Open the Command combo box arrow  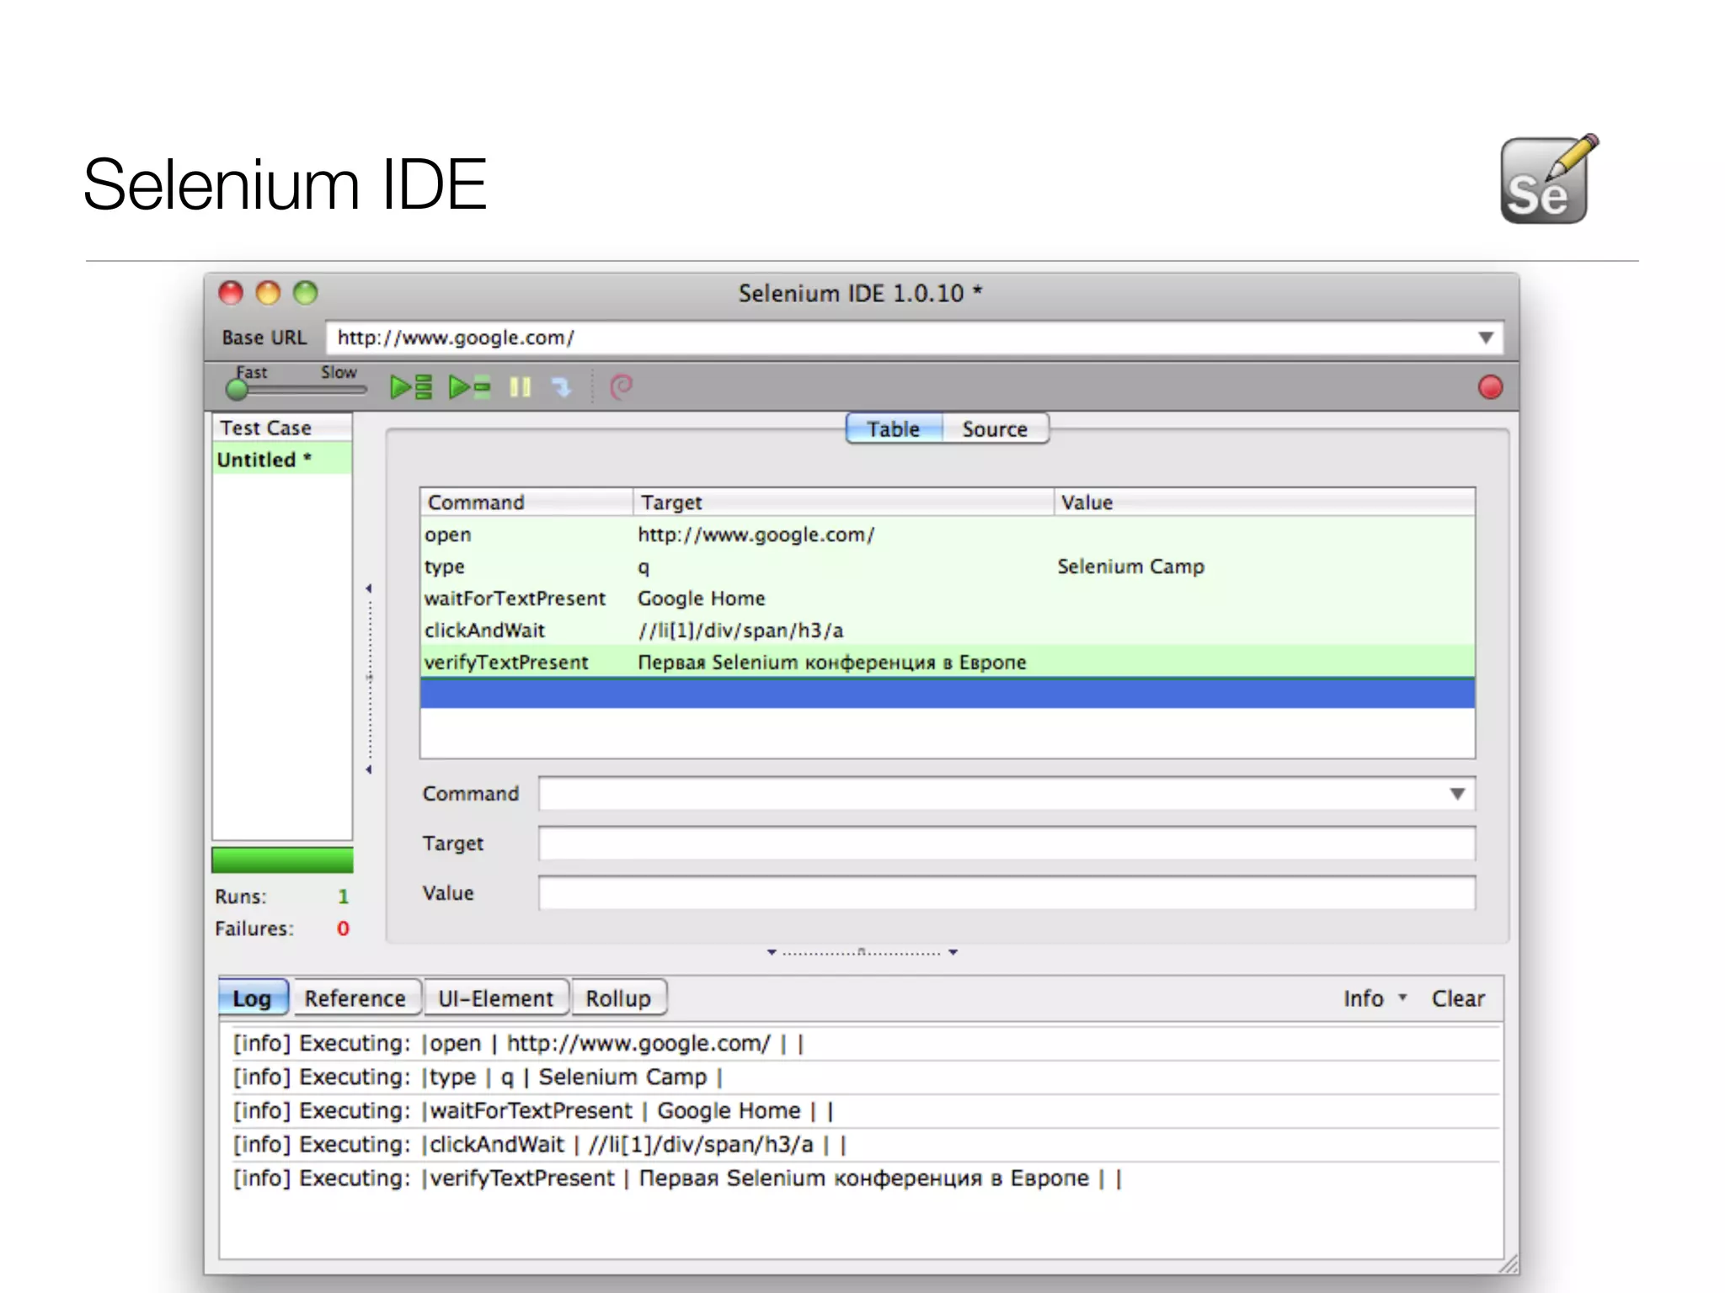click(1457, 794)
